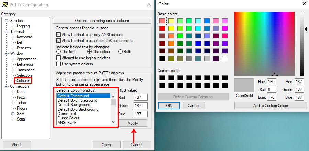Uncheck Allow terminal to specify ANSI colours
Viewport: 309px width, 151px height.
58,35
